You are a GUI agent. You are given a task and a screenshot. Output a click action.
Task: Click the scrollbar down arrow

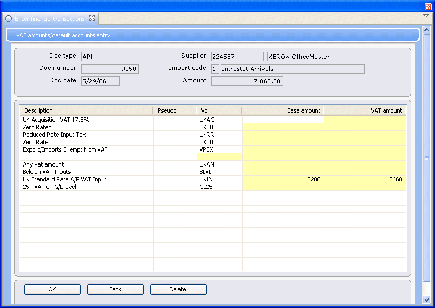(426, 299)
